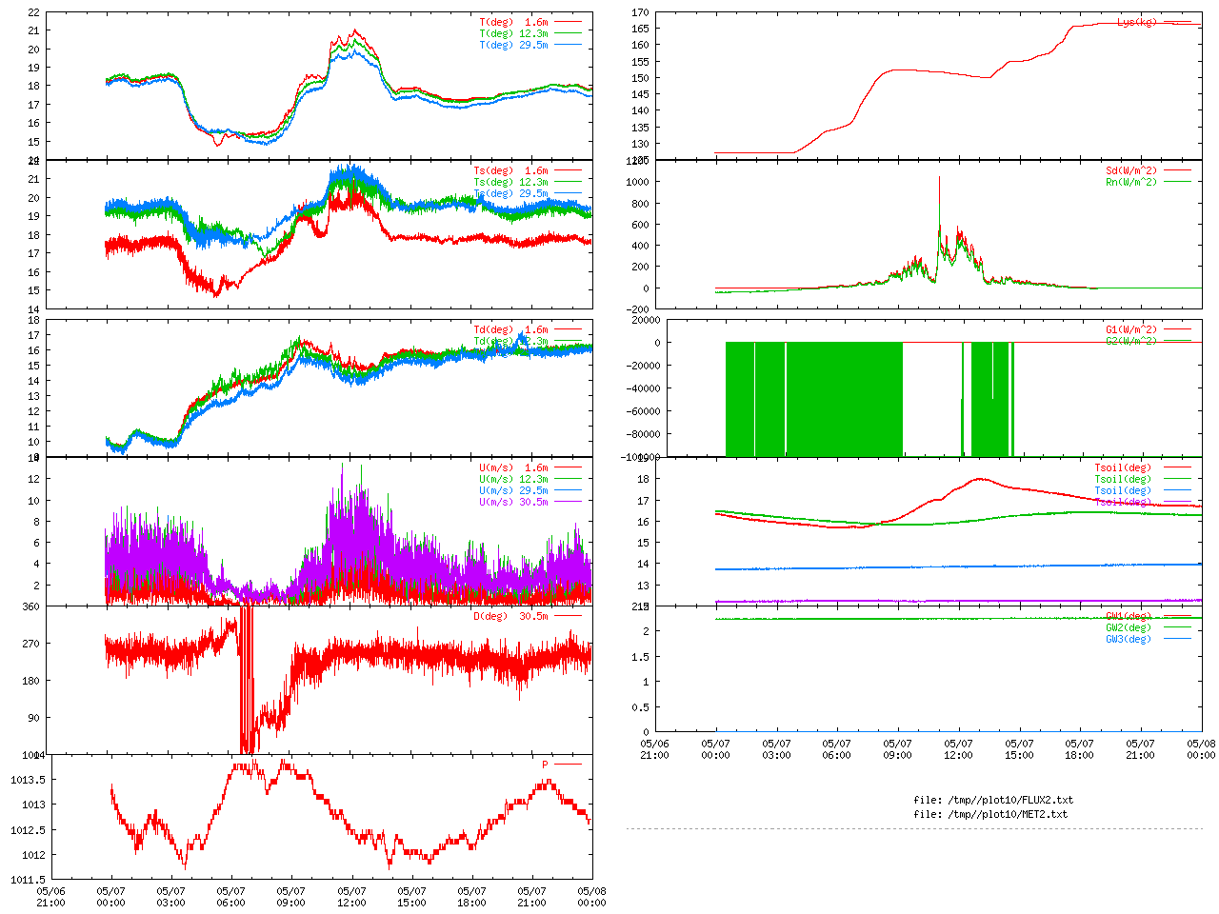Select the Lys(kg) legend label
The width and height of the screenshot is (1219, 914).
point(1136,22)
